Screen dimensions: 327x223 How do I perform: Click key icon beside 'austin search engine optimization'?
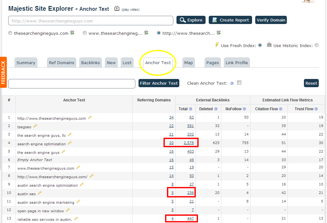[82, 184]
